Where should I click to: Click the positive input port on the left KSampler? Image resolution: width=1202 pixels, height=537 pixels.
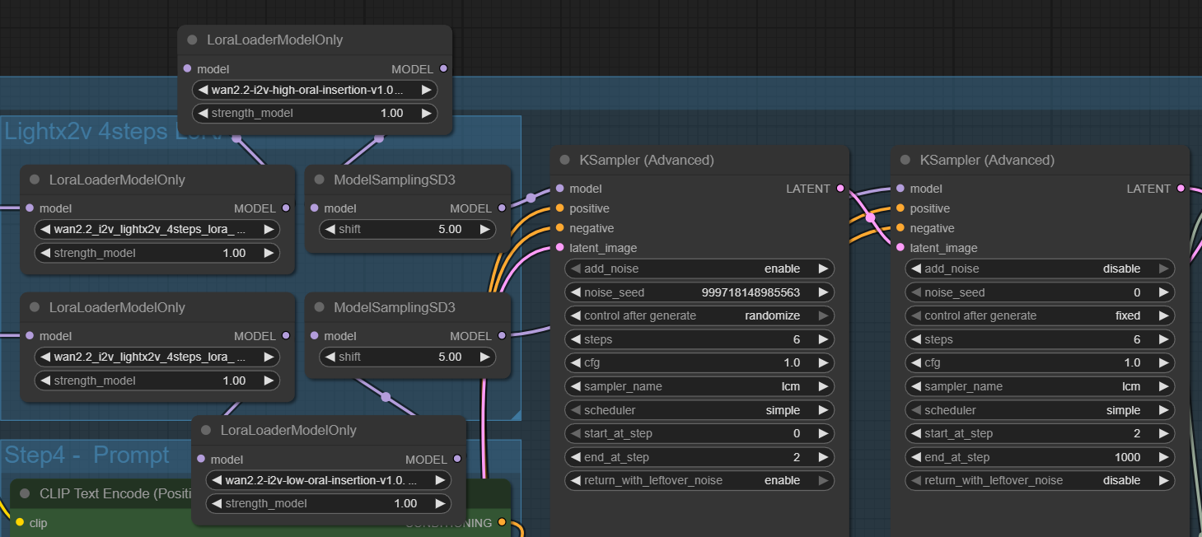click(560, 208)
